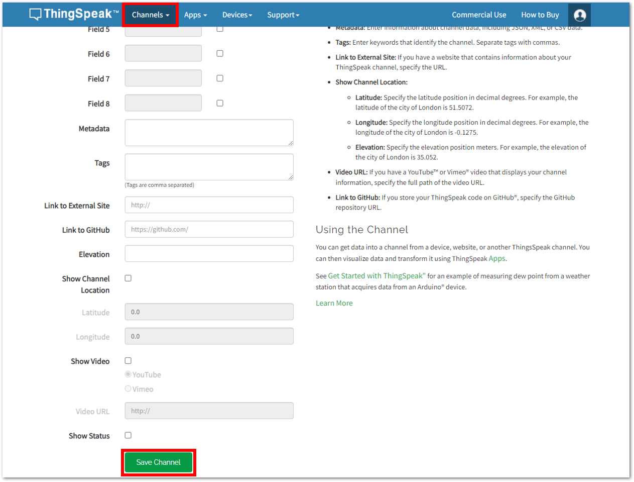Tick the Field 7 checkbox
This screenshot has height=482, width=634.
click(220, 78)
